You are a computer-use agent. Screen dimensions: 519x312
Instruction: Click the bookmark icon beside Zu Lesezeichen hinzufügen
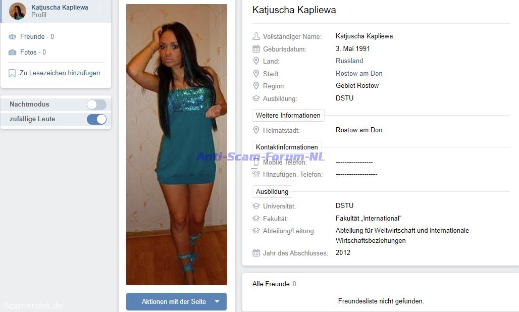point(12,73)
